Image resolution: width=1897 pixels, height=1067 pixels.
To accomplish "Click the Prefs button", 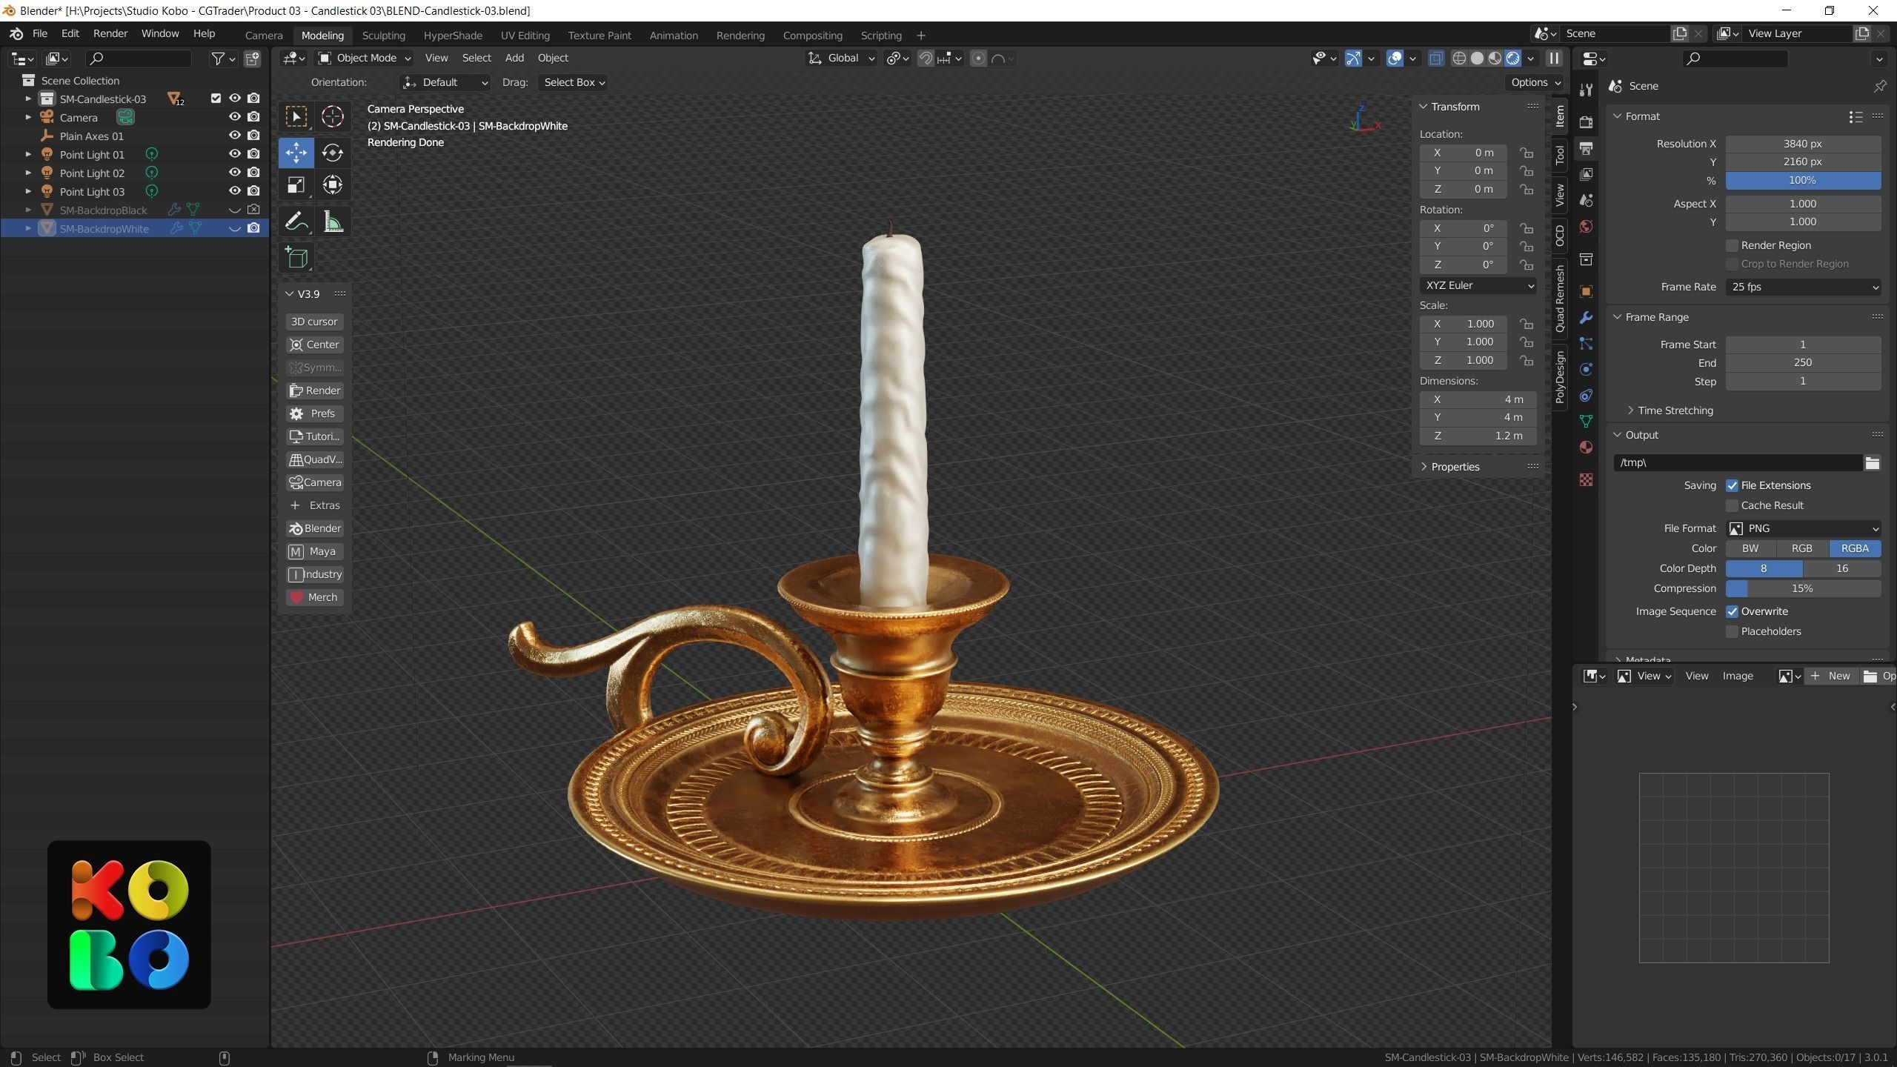I will click(x=314, y=413).
